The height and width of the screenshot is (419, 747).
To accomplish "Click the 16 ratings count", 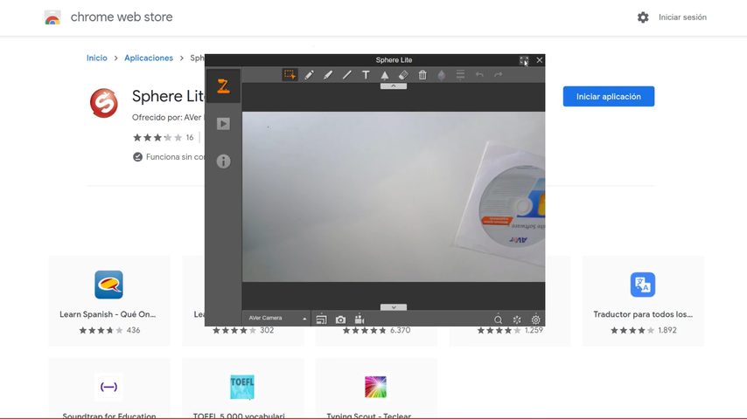I will (x=190, y=137).
